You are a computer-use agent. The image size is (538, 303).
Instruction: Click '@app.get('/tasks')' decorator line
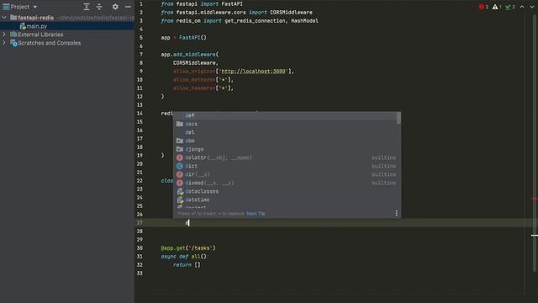(188, 248)
